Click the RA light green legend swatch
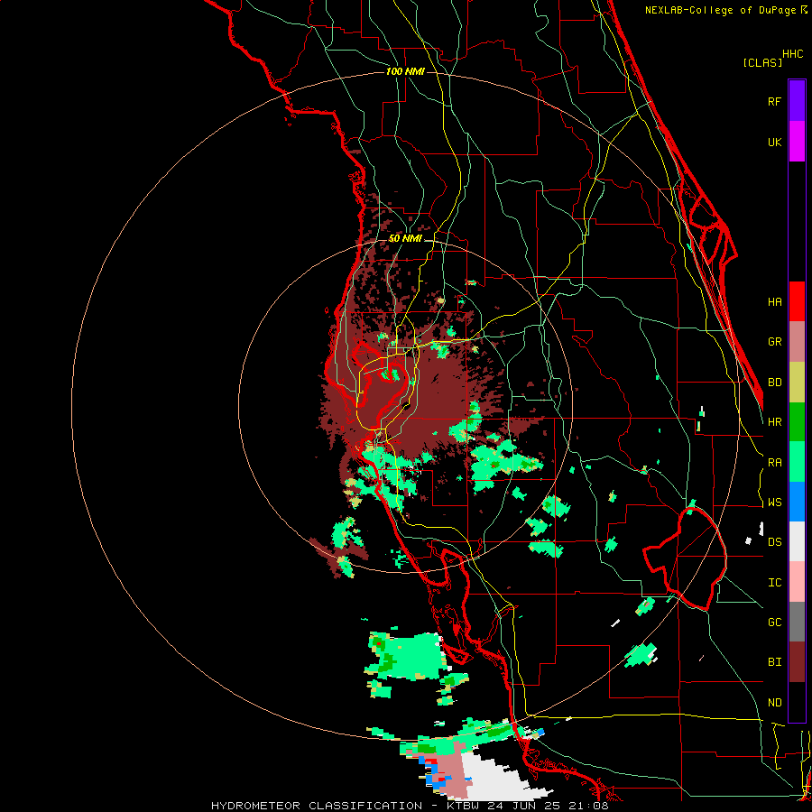 797,462
